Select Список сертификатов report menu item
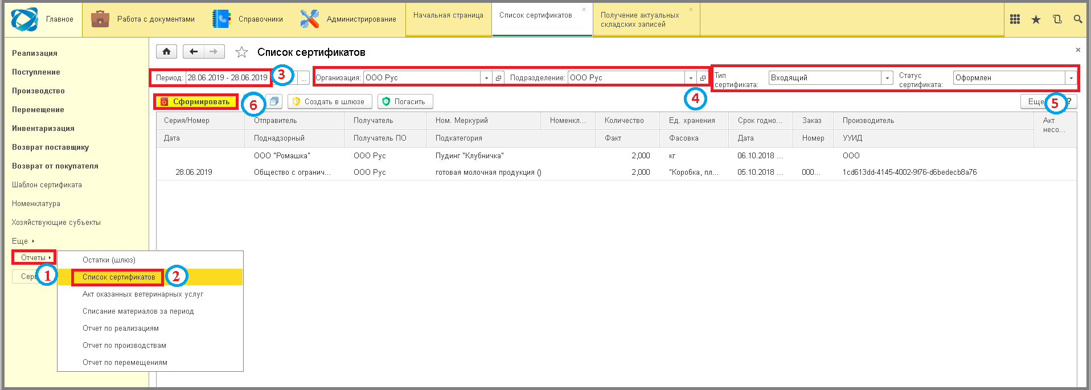 [x=150, y=277]
